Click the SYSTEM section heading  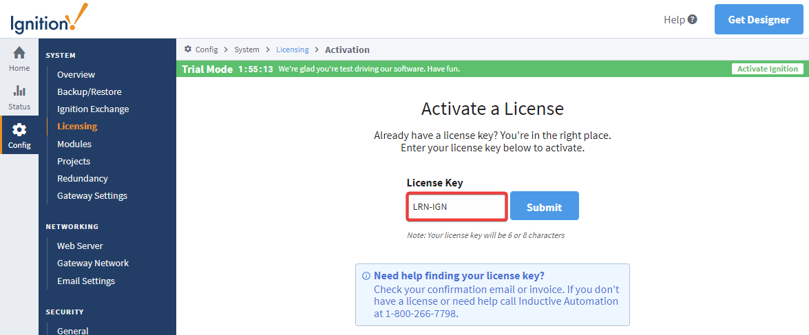point(61,55)
